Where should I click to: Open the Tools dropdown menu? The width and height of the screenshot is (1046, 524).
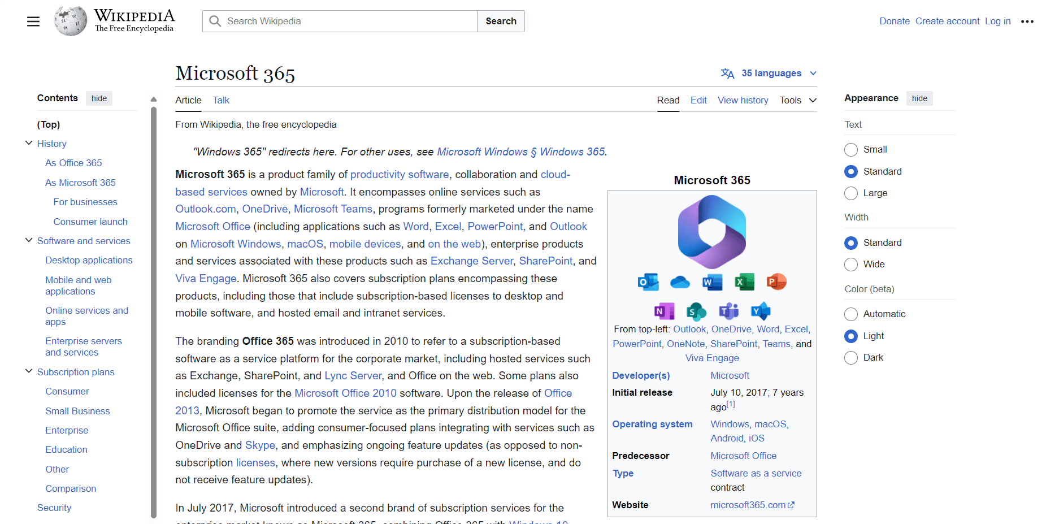point(798,100)
